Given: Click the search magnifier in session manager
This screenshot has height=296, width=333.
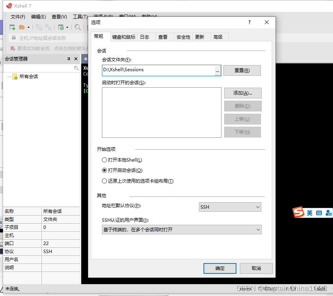Looking at the screenshot, I should click(x=76, y=68).
